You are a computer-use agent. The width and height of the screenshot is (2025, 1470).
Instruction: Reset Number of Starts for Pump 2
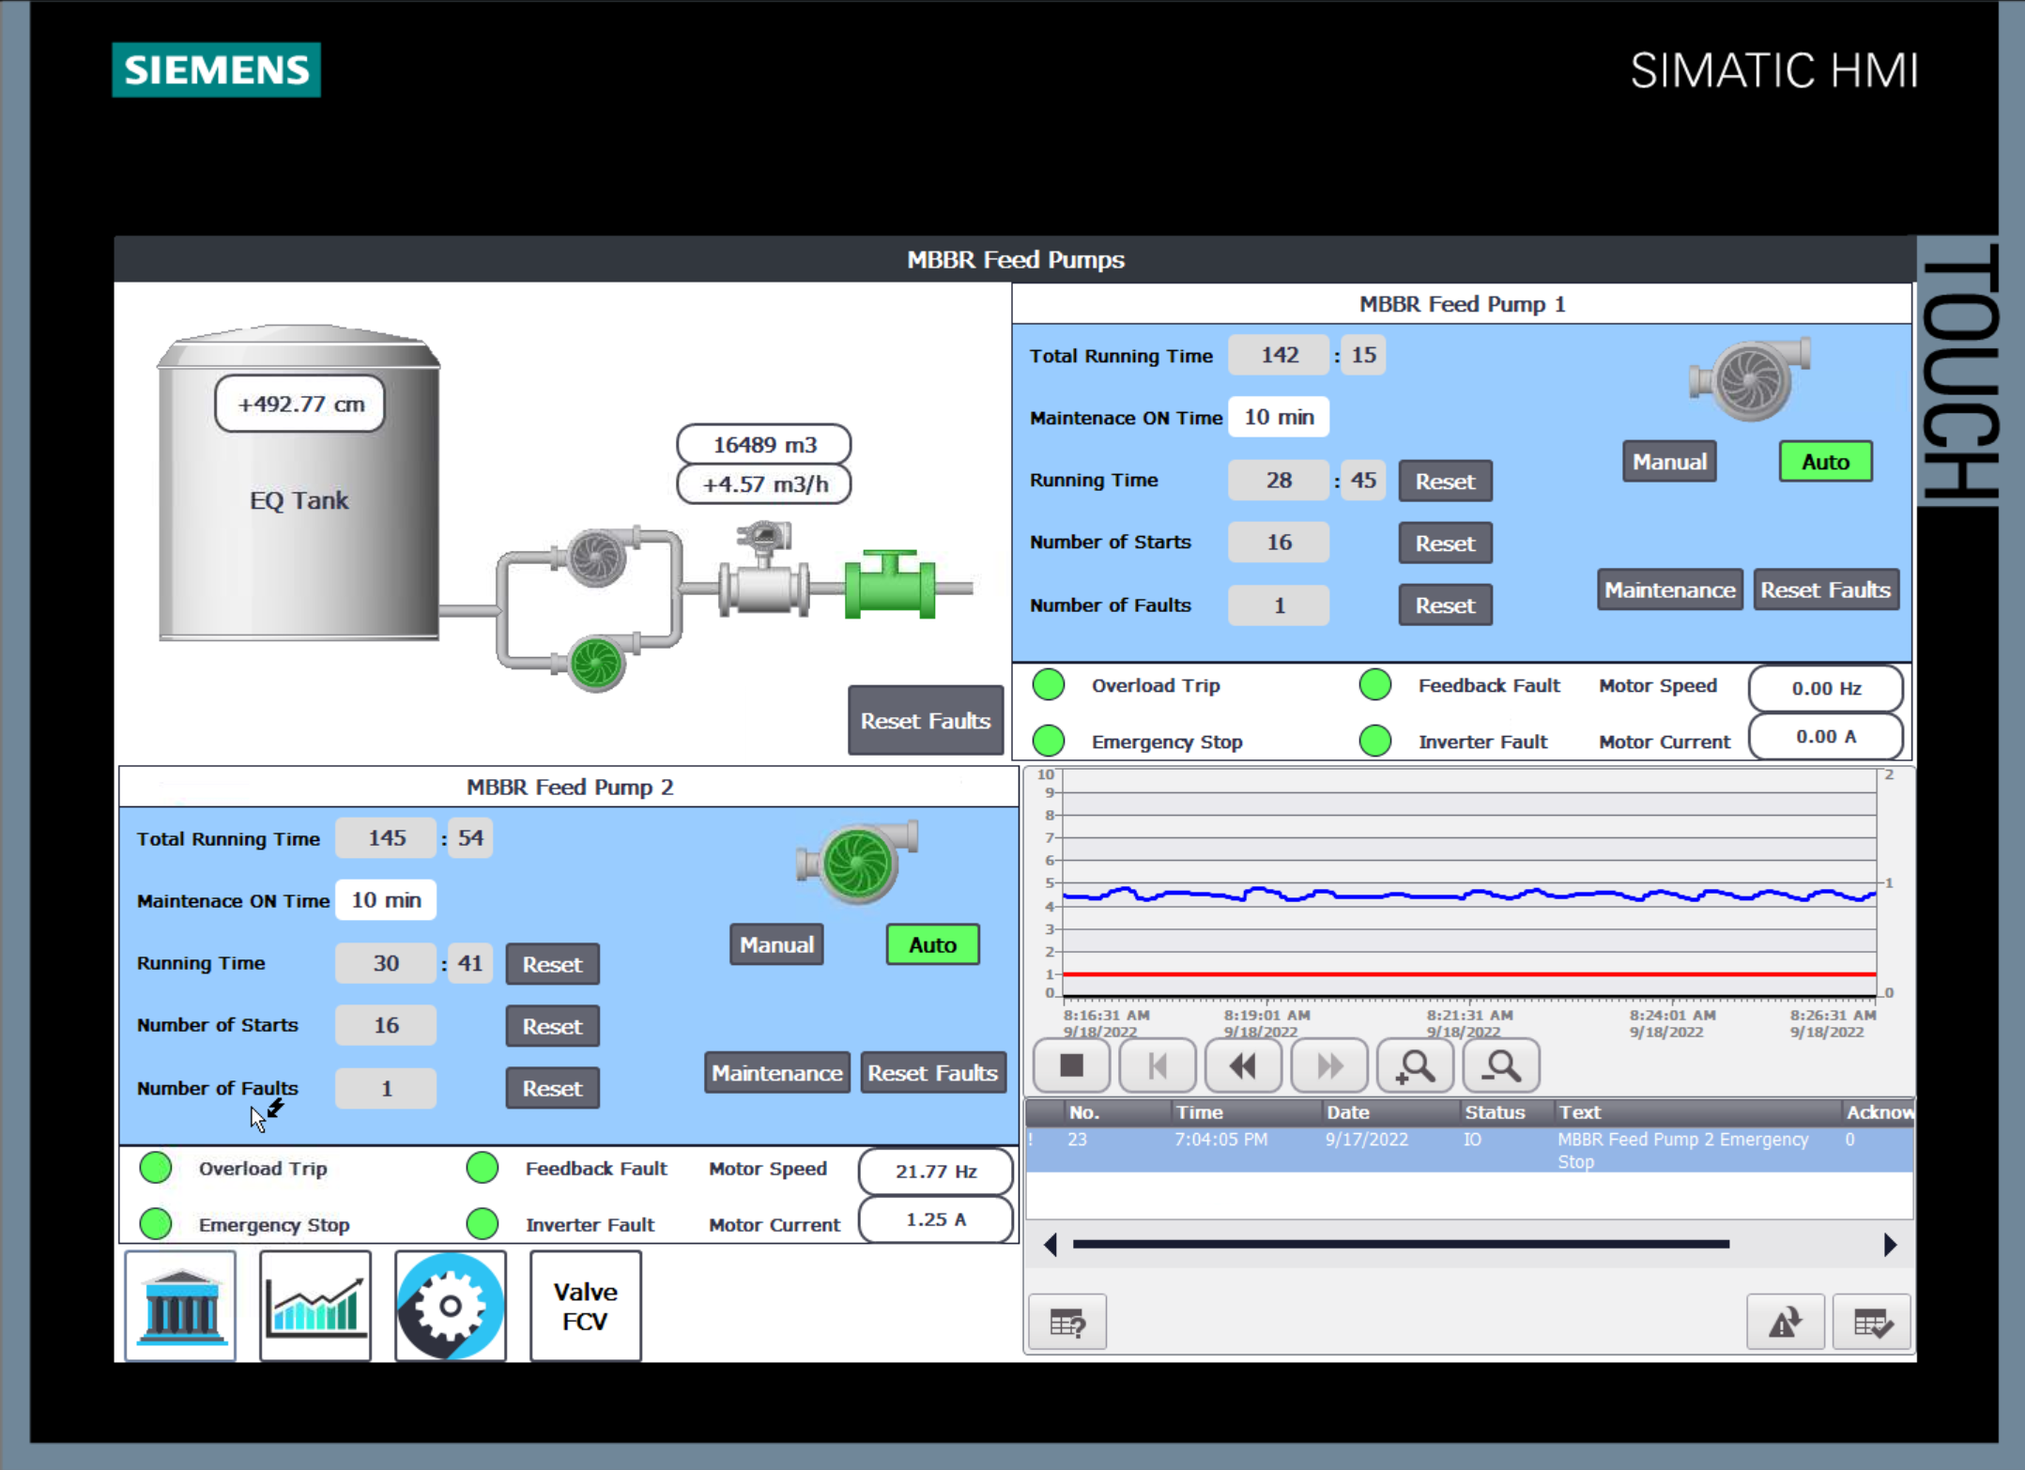[552, 1026]
